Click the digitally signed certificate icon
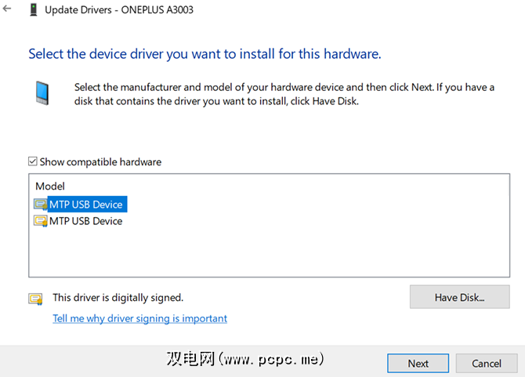525x377 pixels. pos(35,298)
